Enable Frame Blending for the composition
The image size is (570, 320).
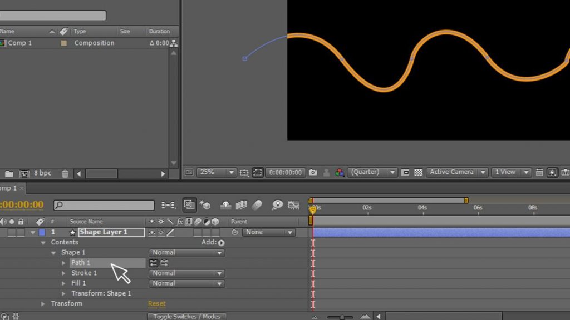point(241,205)
